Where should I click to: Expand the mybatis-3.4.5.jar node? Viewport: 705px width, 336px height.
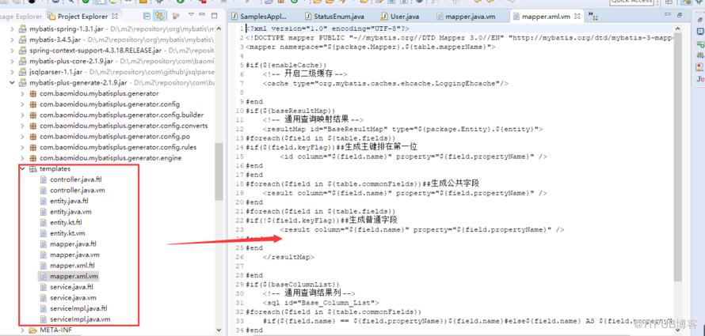13,40
